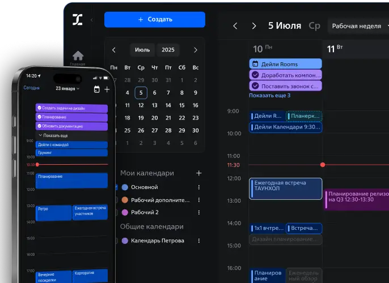Show previous month in mini calendar
This screenshot has height=283, width=389.
(x=114, y=50)
